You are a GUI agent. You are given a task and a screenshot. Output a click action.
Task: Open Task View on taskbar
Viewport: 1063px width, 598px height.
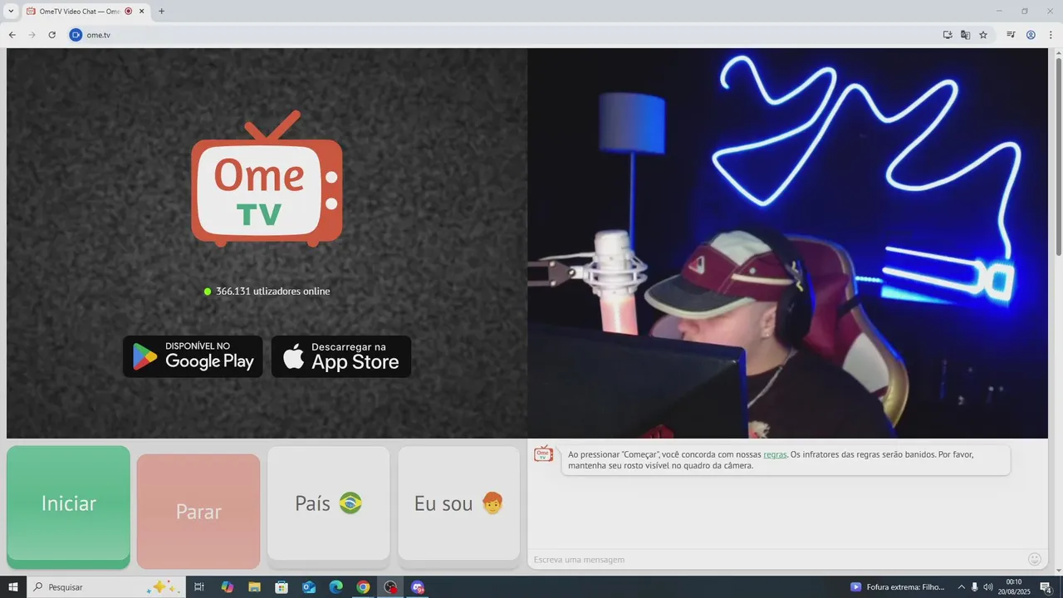click(x=199, y=587)
